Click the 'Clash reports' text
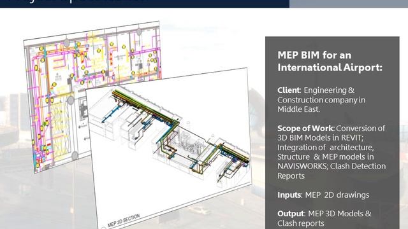Image resolution: width=408 pixels, height=229 pixels. pyautogui.click(x=301, y=223)
